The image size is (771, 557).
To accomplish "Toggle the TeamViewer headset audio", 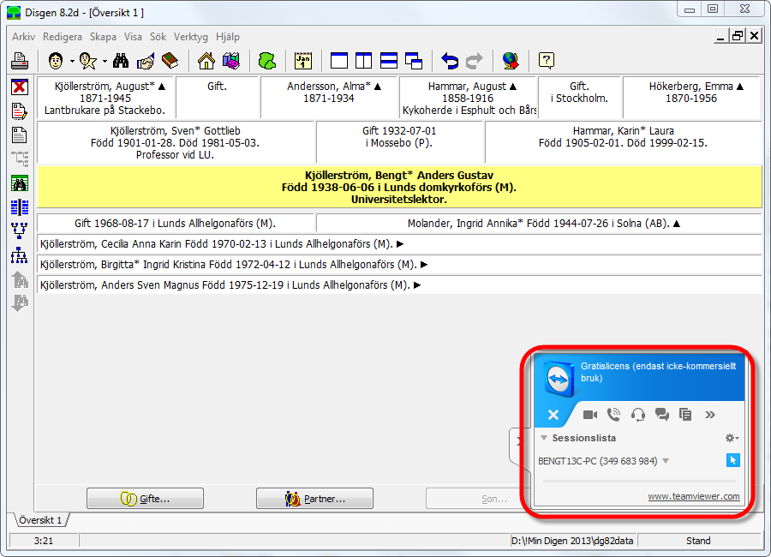I will tap(637, 415).
